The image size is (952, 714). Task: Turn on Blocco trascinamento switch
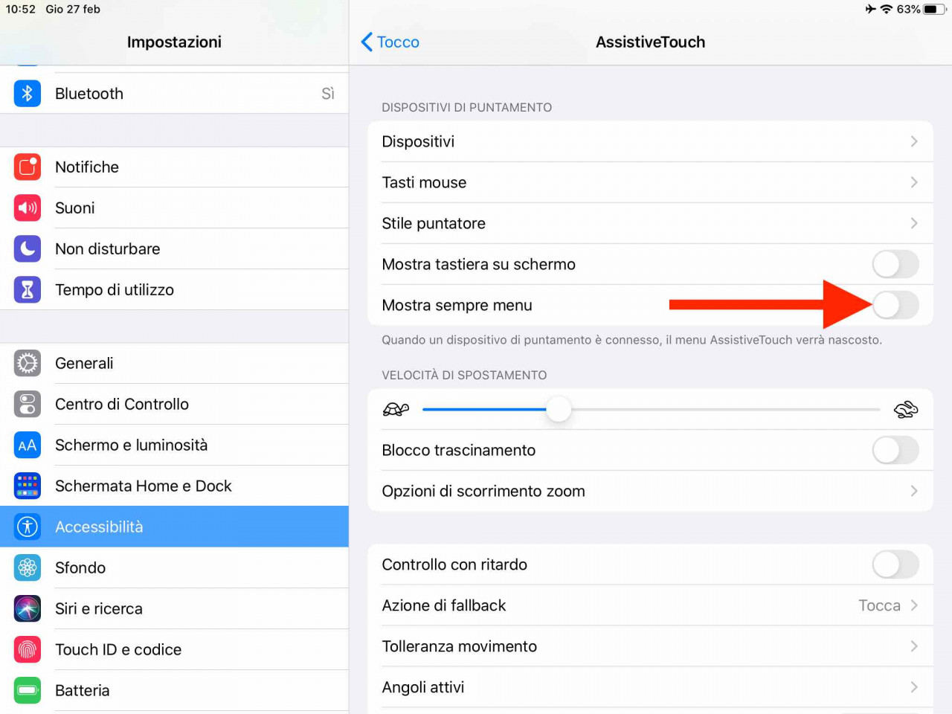point(895,450)
